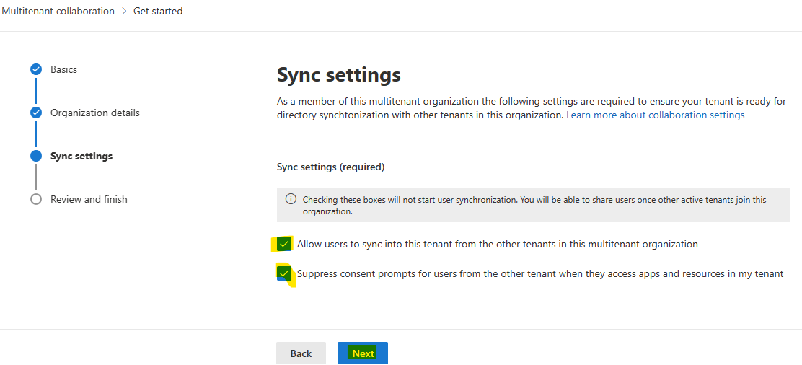Open the Multitenant collaboration breadcrumb

click(x=57, y=11)
